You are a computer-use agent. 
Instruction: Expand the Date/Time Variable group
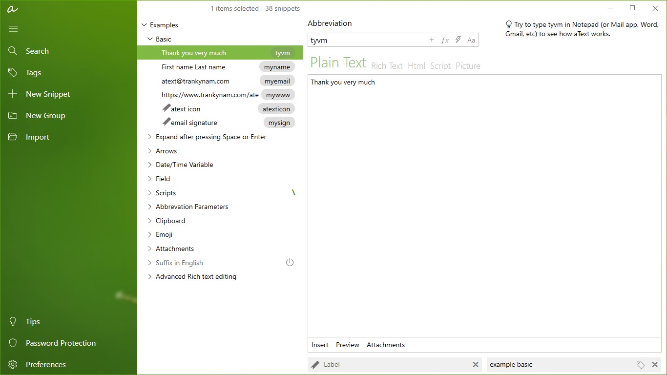pos(149,165)
